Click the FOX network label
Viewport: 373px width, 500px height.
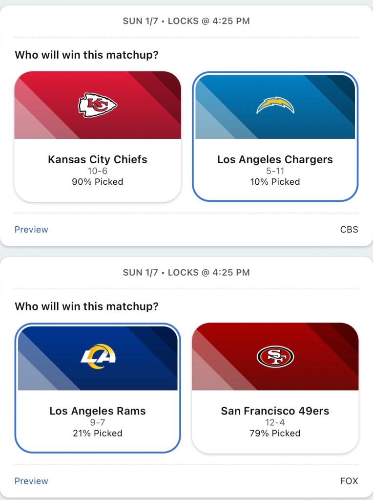coord(349,481)
